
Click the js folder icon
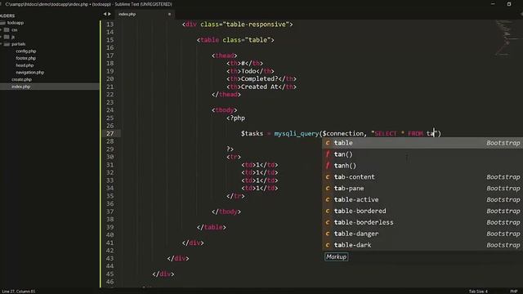7,37
